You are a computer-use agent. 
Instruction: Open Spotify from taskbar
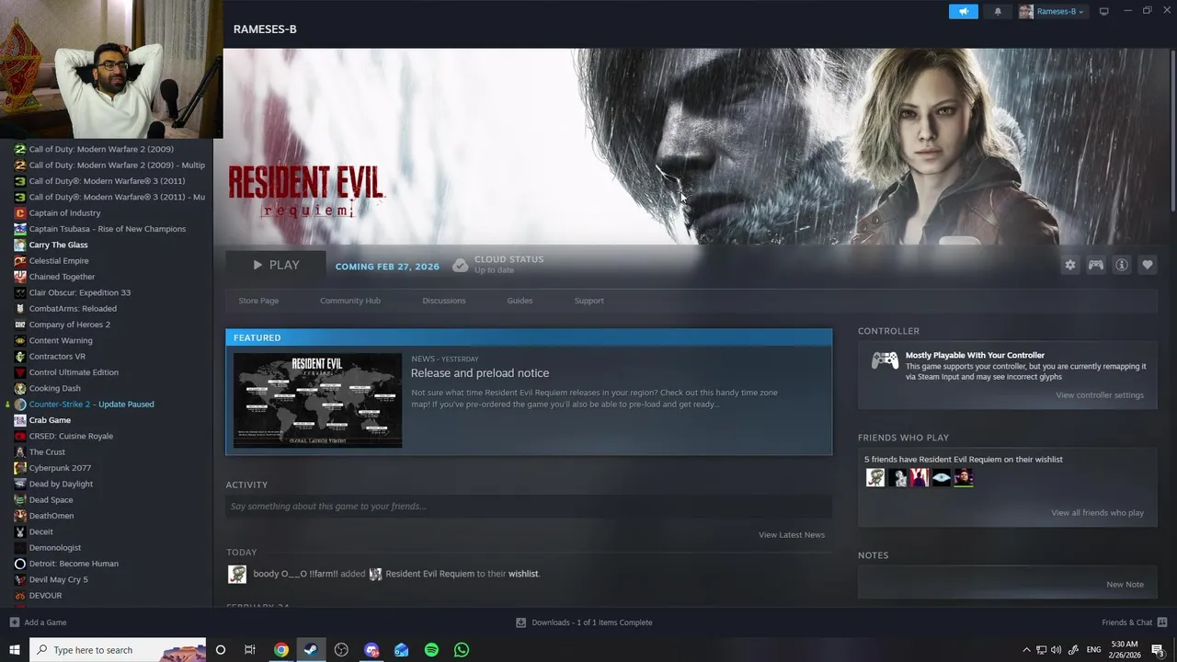tap(431, 650)
